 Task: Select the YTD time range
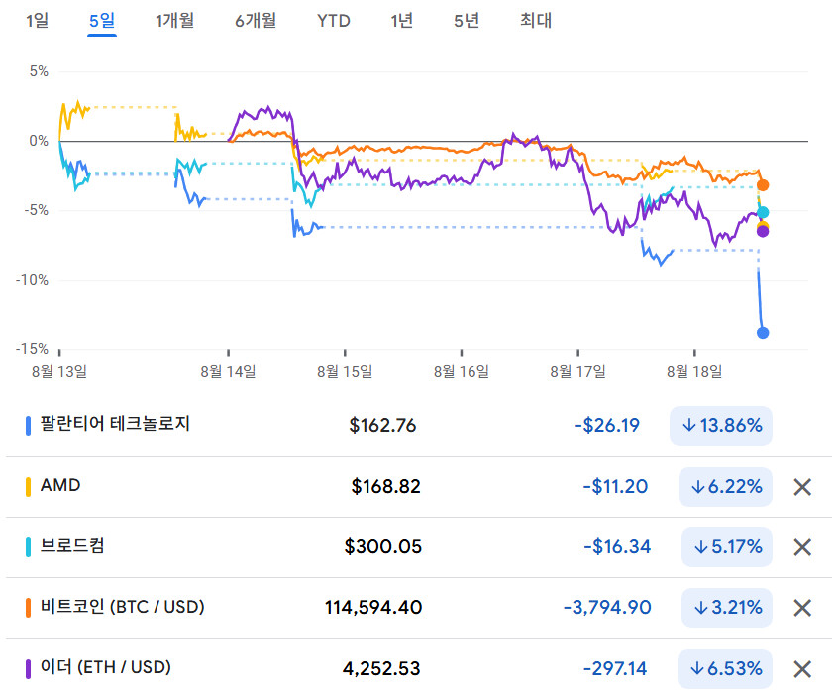(x=334, y=21)
